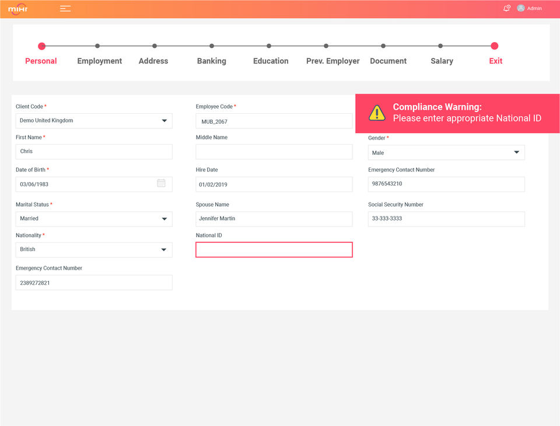Click the compliance warning triangle icon
This screenshot has width=560, height=426.
[x=377, y=113]
